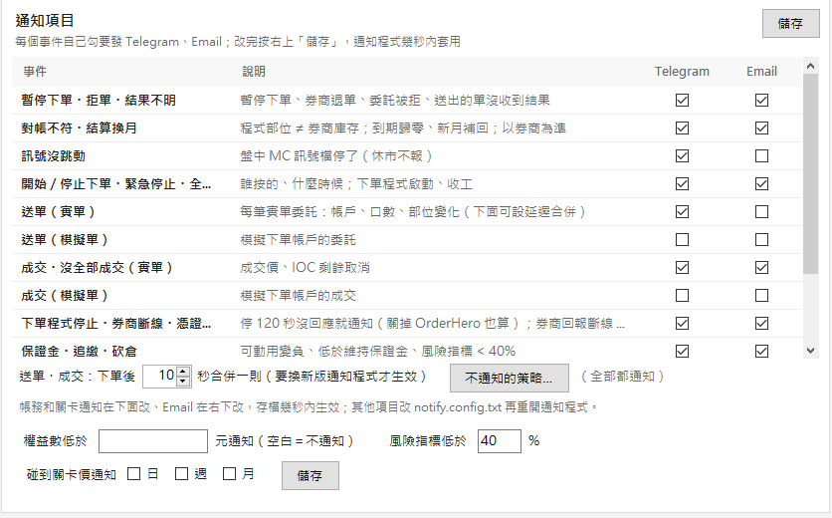
Task: Select the 成交（模擬單） event name
Action: [x=65, y=296]
